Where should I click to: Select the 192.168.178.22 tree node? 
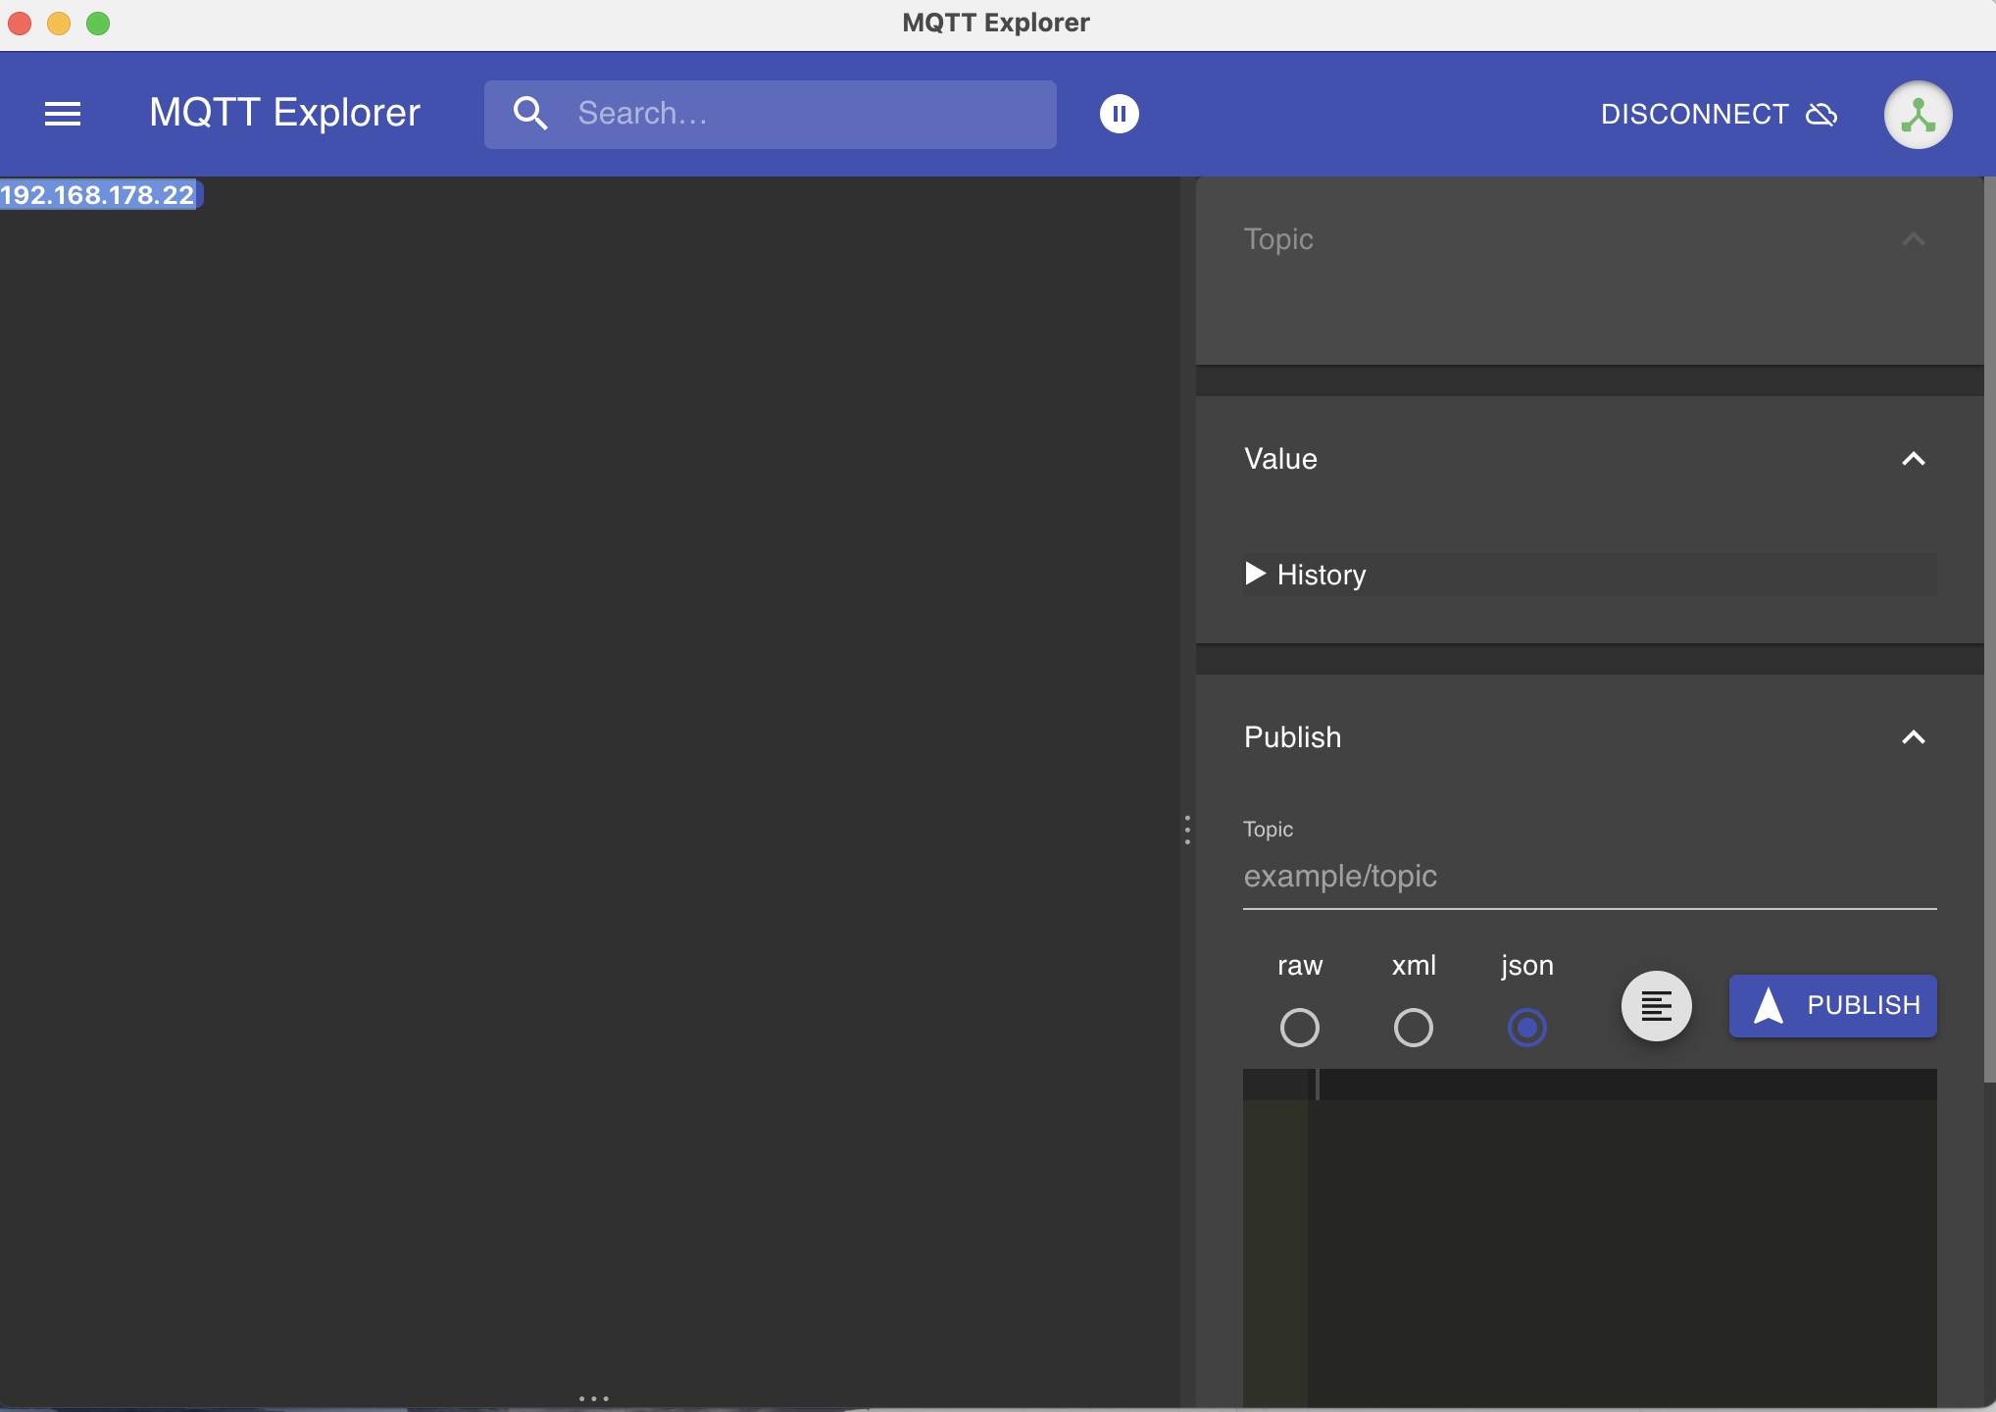tap(98, 195)
